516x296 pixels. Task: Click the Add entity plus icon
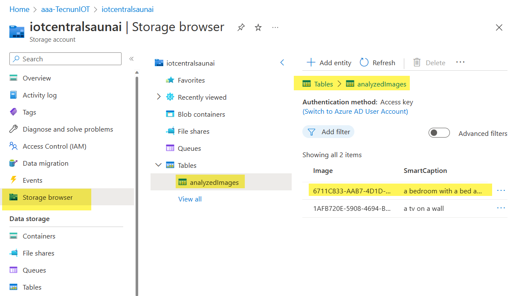[311, 63]
